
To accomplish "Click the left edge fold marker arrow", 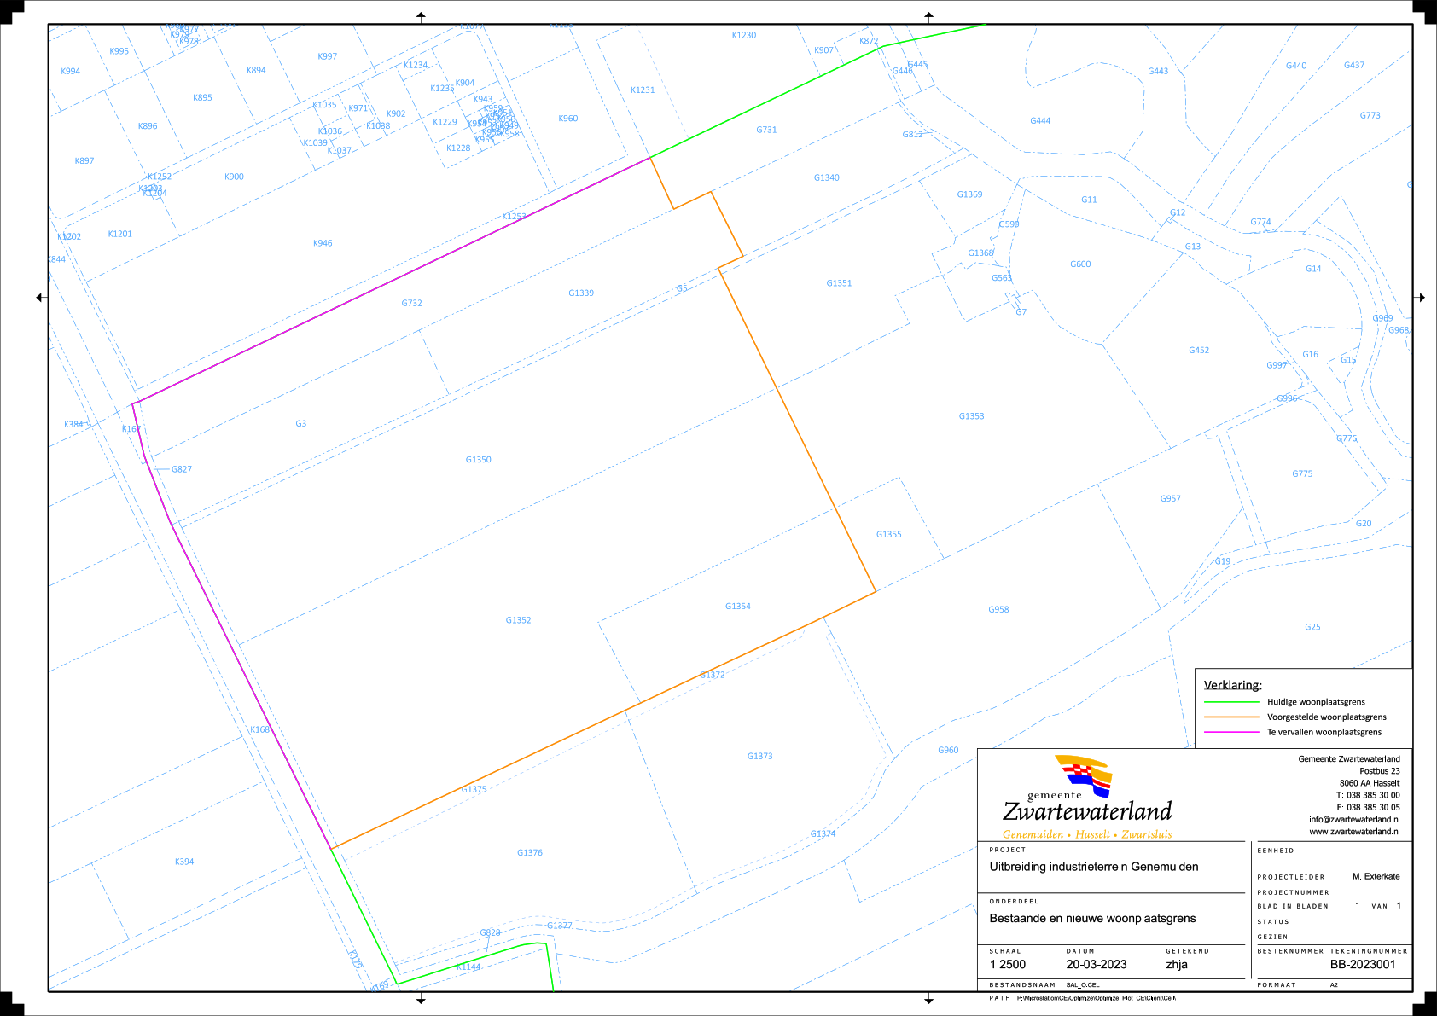I will click(40, 298).
